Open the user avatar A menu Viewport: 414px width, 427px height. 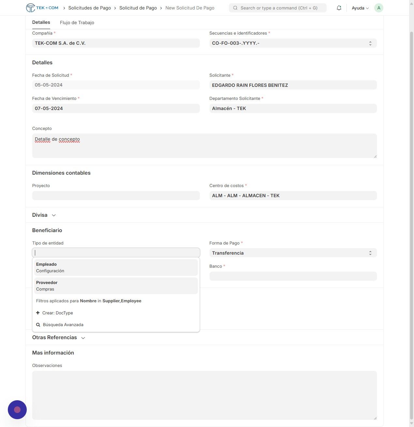[x=378, y=8]
